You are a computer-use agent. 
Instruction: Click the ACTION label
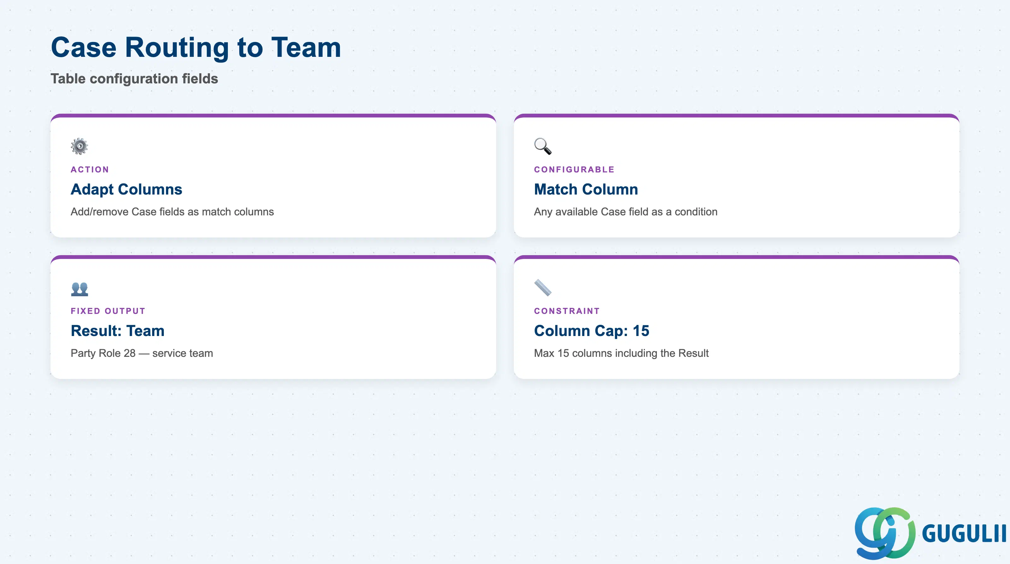click(90, 170)
